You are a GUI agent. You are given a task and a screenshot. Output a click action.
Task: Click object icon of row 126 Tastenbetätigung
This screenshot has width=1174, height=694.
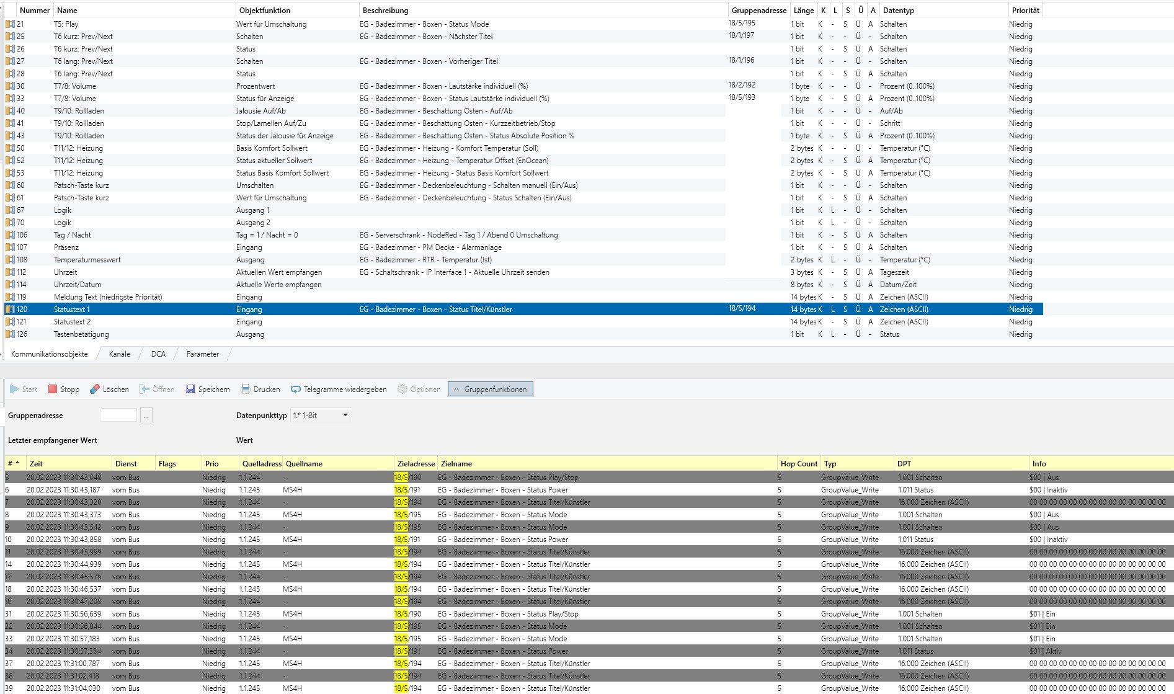pos(10,334)
